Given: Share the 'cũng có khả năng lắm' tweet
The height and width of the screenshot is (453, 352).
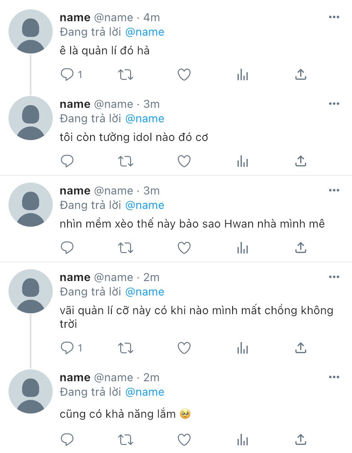Looking at the screenshot, I should point(301,440).
